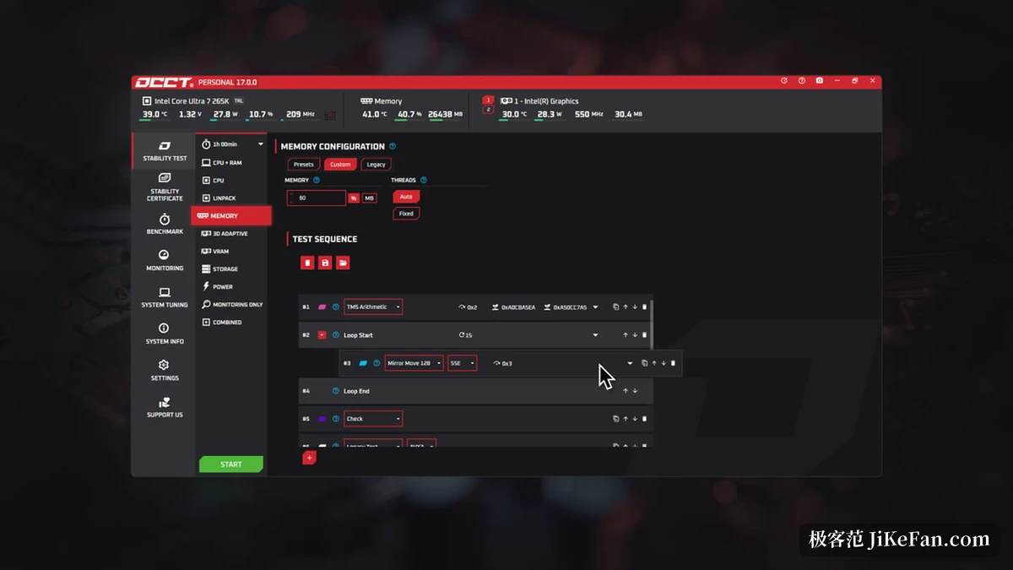Load a test sequence with the folder icon

[343, 263]
